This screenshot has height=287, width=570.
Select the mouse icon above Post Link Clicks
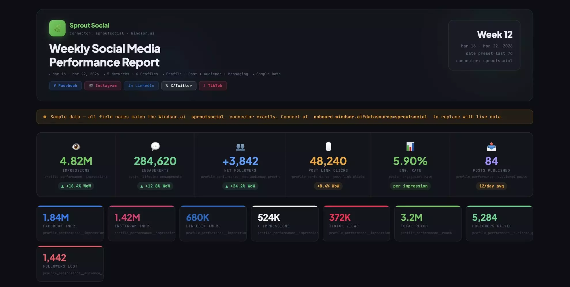click(328, 147)
